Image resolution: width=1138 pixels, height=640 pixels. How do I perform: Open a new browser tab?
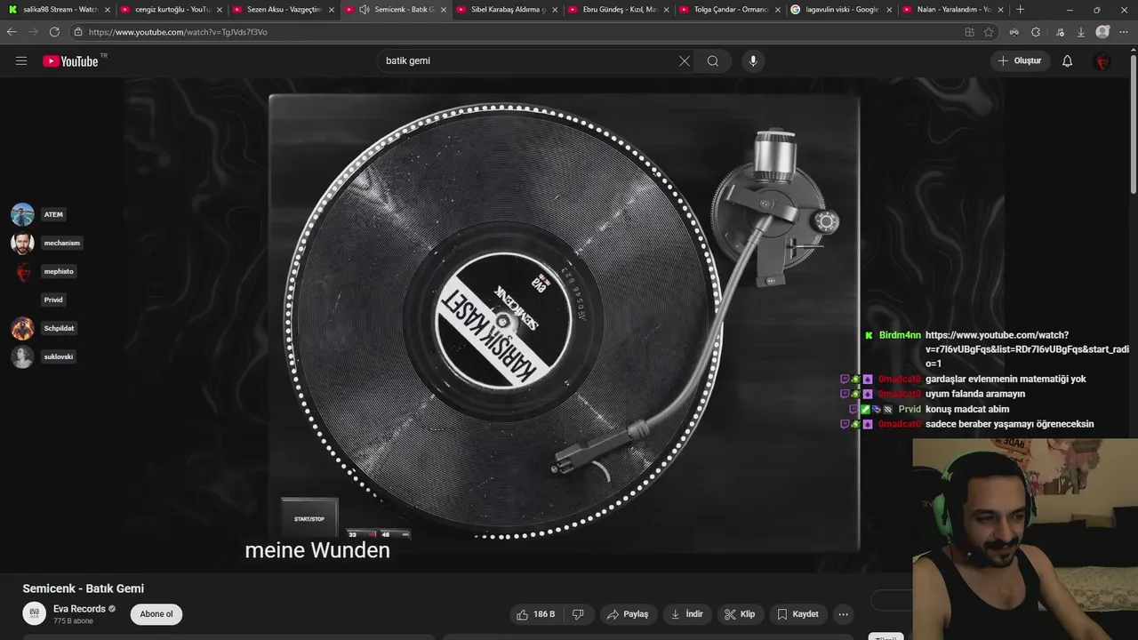[1021, 10]
